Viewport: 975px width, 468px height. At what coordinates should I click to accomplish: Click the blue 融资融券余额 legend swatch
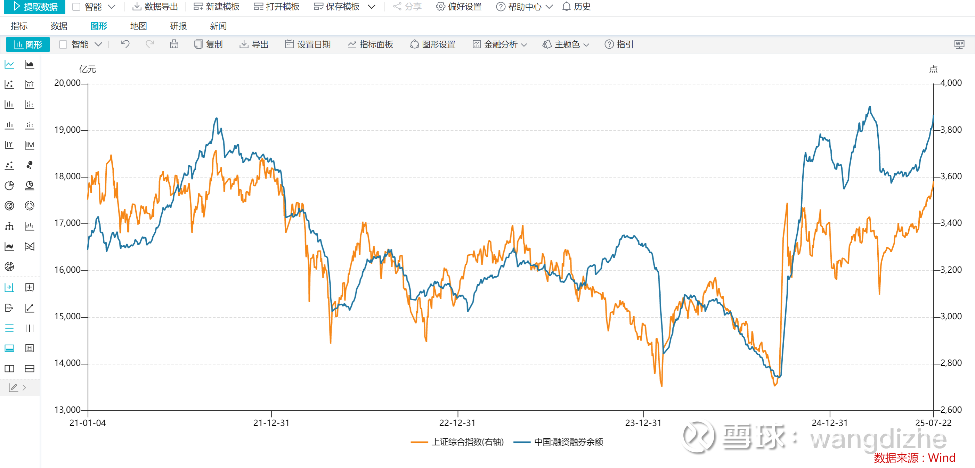522,442
